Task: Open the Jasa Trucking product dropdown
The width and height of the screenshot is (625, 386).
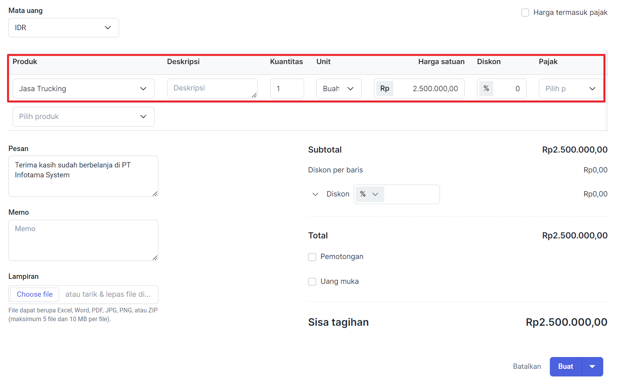Action: (83, 89)
